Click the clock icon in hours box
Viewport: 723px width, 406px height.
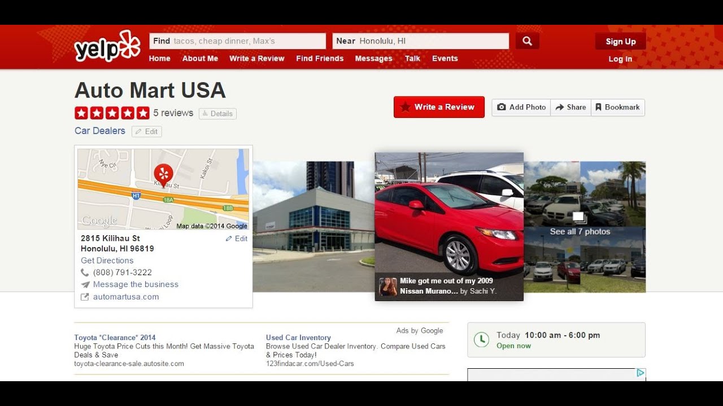click(x=481, y=339)
